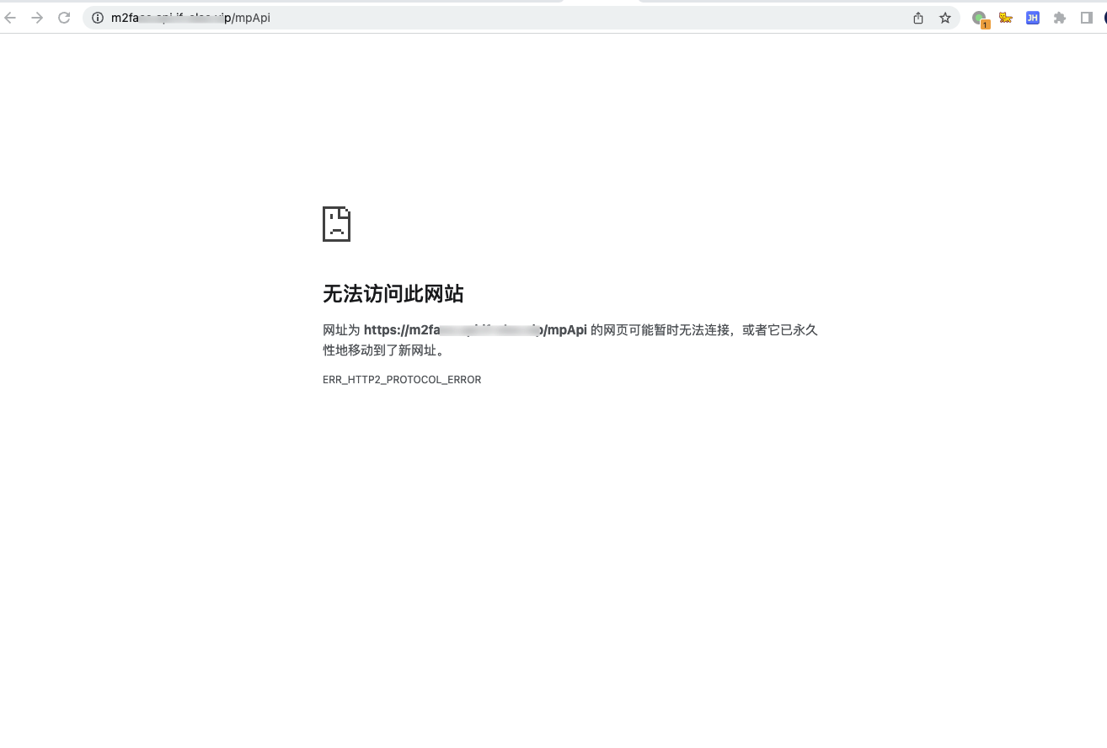This screenshot has height=748, width=1107.
Task: Click the 无法访问此网站 heading
Action: (x=393, y=294)
